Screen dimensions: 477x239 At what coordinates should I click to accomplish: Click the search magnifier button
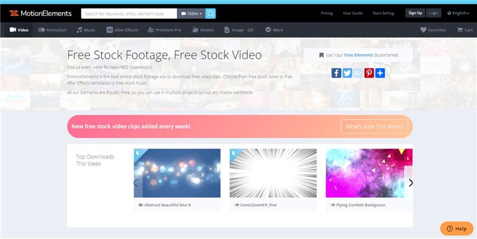click(211, 13)
